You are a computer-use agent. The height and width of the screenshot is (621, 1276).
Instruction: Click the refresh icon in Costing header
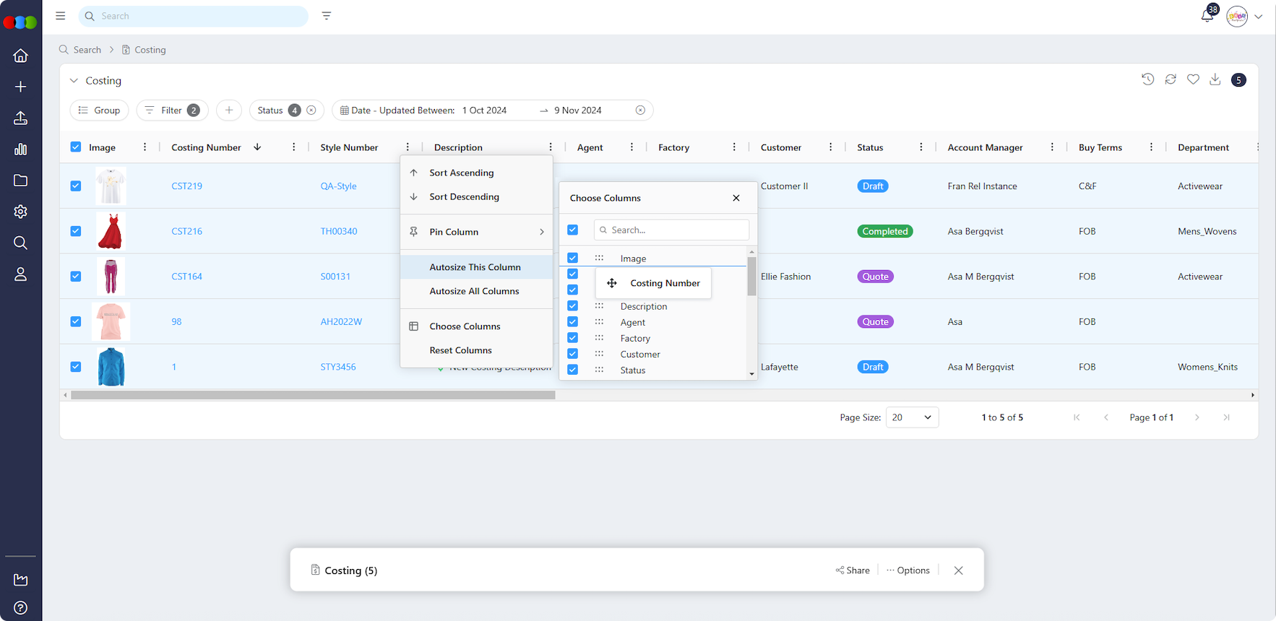pyautogui.click(x=1171, y=79)
